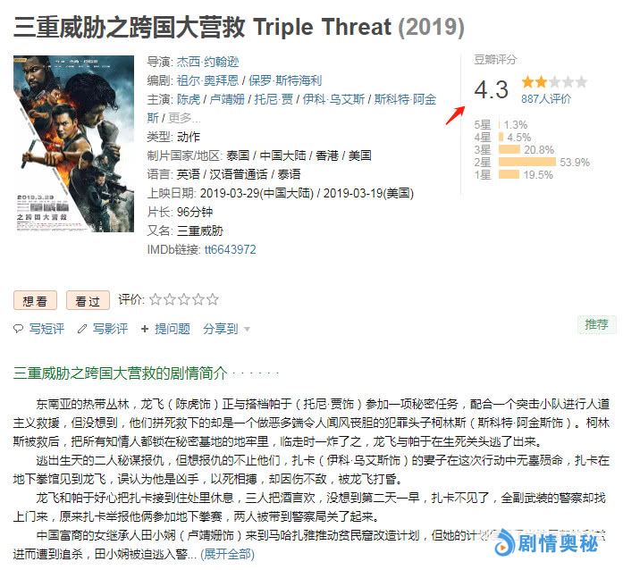Open actor 陈虎 profile link
The height and width of the screenshot is (570, 623).
(x=189, y=99)
